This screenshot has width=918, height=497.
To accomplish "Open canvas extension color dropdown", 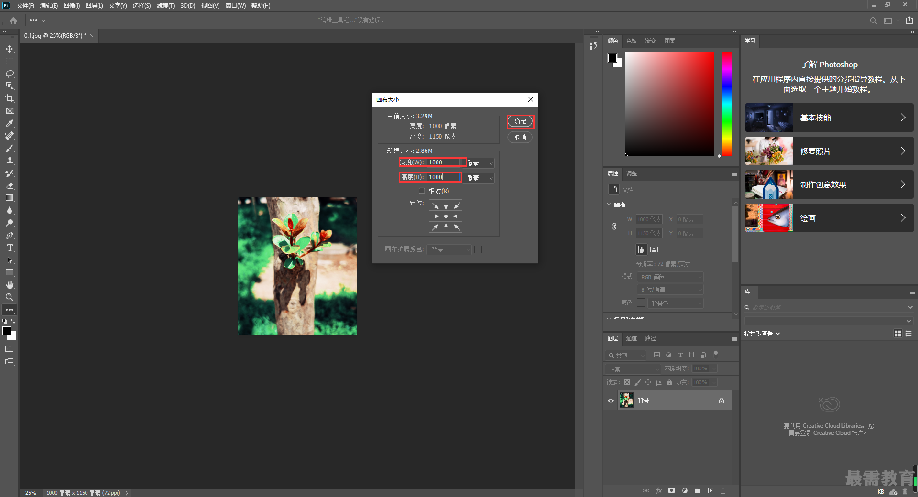I will tap(449, 249).
